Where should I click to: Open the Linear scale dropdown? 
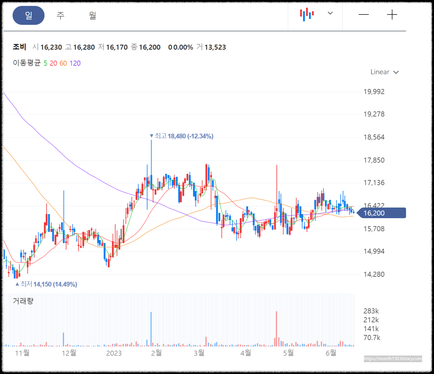385,72
